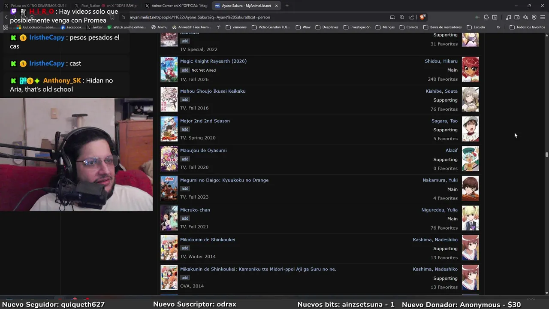The image size is (549, 309).
Task: Open Maoujou de Oyasumi link
Action: click(203, 150)
